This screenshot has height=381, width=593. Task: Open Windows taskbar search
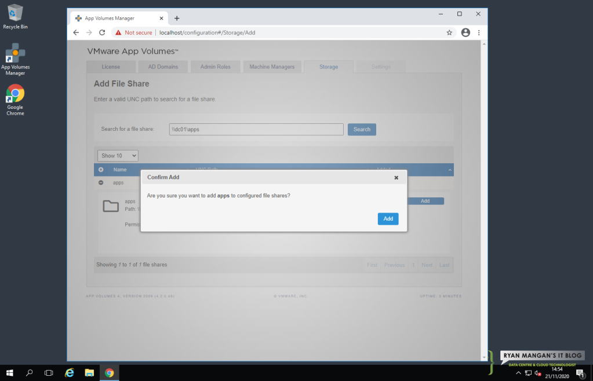[x=30, y=373]
